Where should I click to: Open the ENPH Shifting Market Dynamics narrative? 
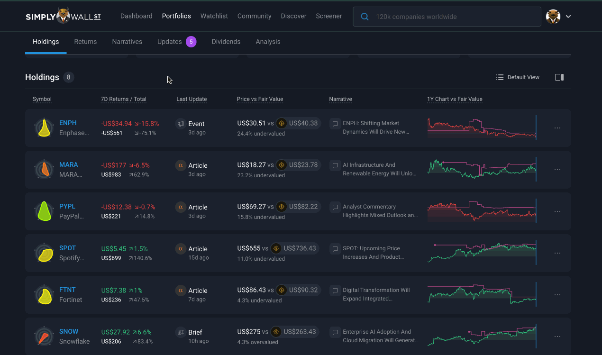click(x=376, y=127)
